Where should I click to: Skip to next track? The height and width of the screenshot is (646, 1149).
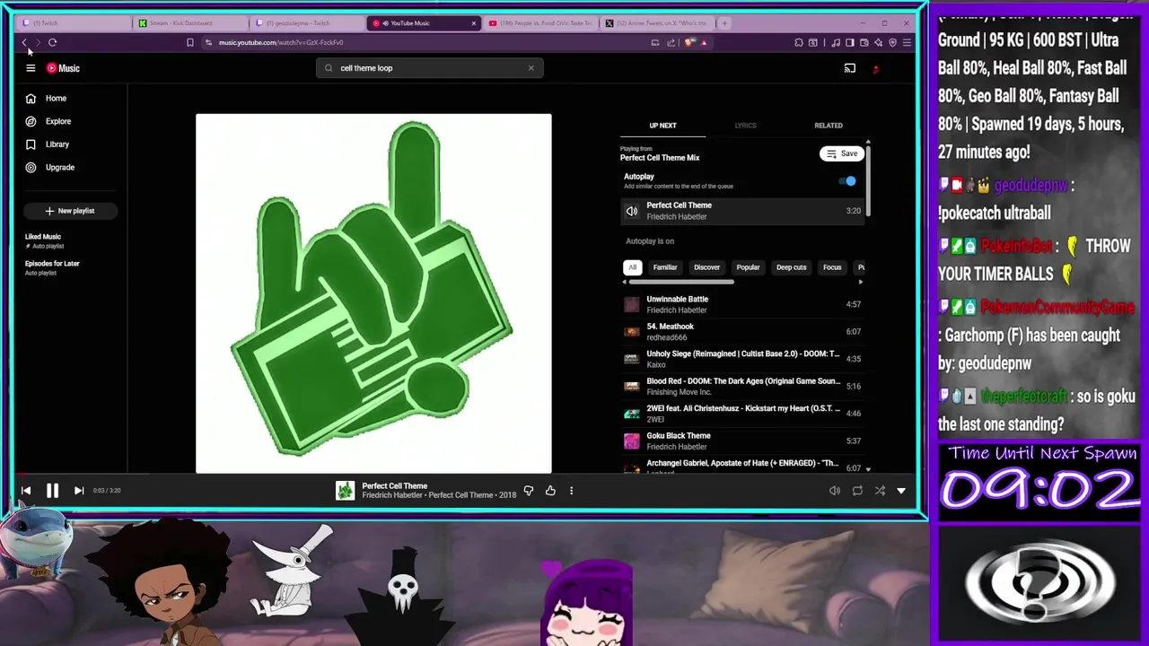[x=79, y=491]
